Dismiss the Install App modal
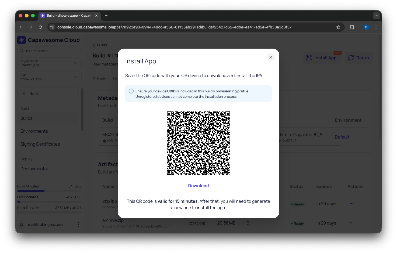Screen dimensions: 397x253 click(270, 57)
